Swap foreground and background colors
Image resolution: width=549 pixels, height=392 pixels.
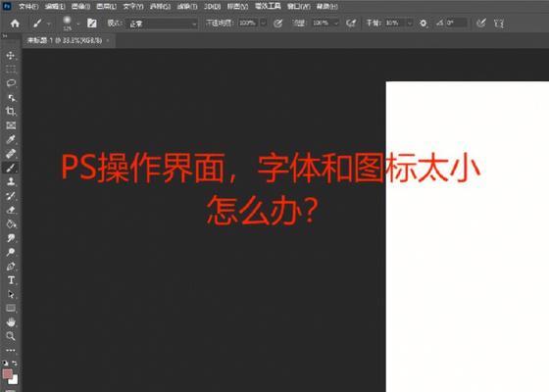pyautogui.click(x=15, y=363)
